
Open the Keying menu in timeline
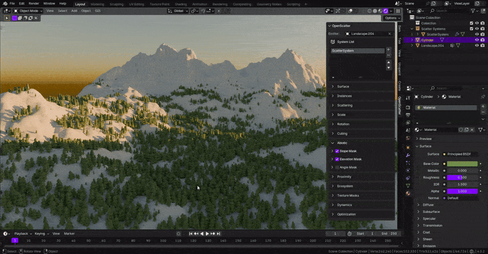41,234
